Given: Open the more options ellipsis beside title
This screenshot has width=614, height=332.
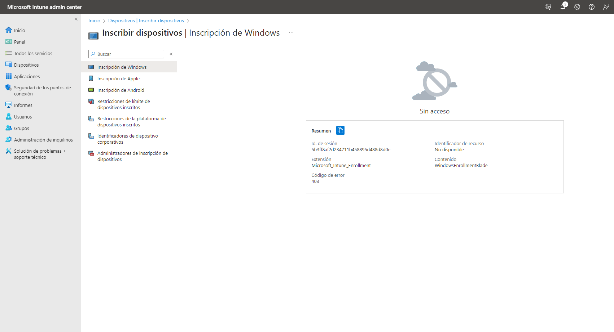Looking at the screenshot, I should 291,33.
